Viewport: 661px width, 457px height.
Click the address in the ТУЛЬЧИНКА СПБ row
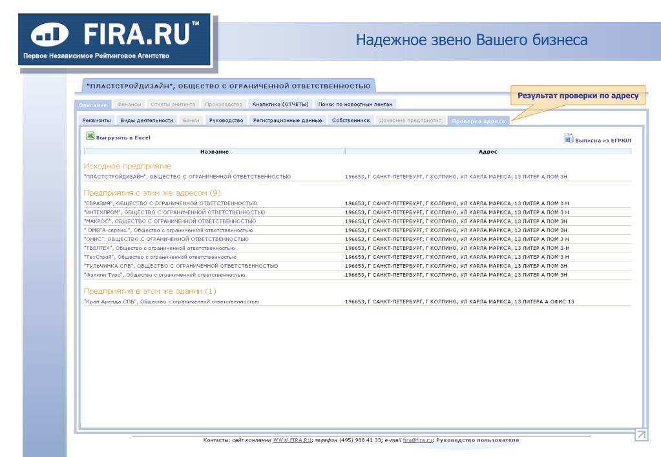point(456,266)
